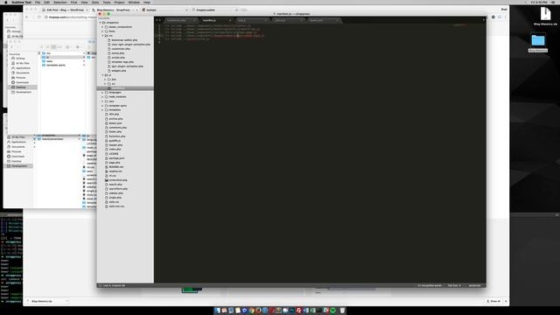Open single.php in file tree

coord(115,198)
